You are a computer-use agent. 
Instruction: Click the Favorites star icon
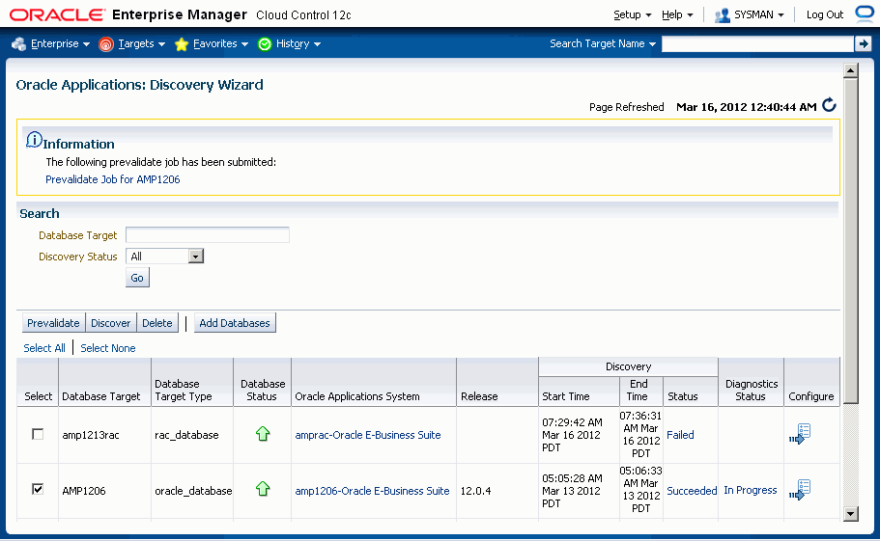[182, 43]
